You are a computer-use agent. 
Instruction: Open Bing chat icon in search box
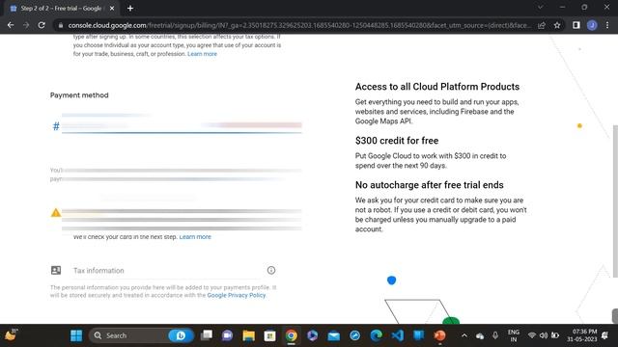[181, 335]
